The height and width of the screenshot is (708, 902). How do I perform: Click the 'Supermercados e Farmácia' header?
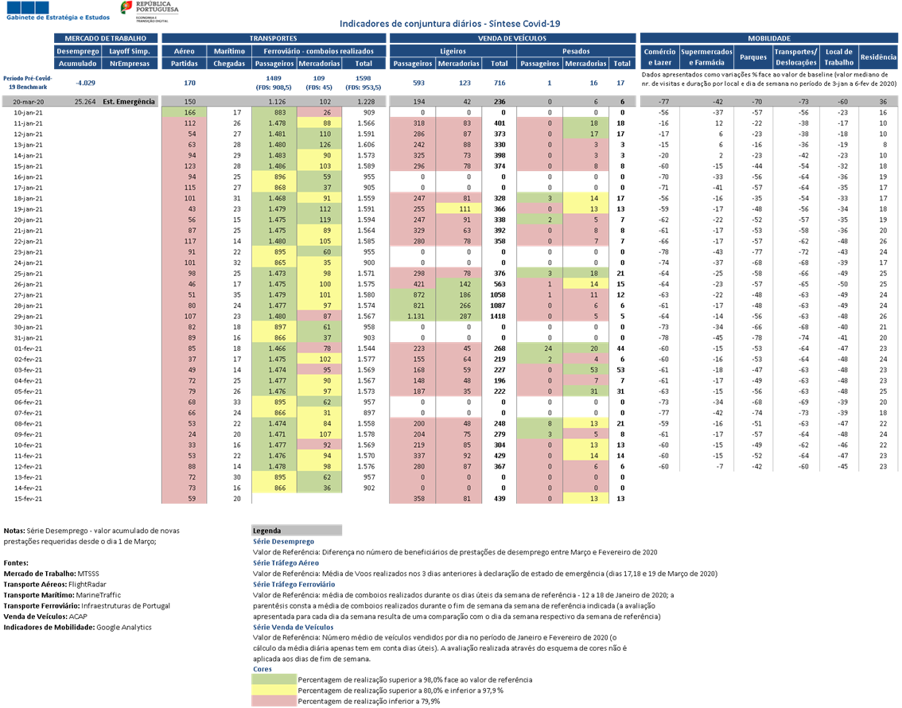[x=706, y=57]
